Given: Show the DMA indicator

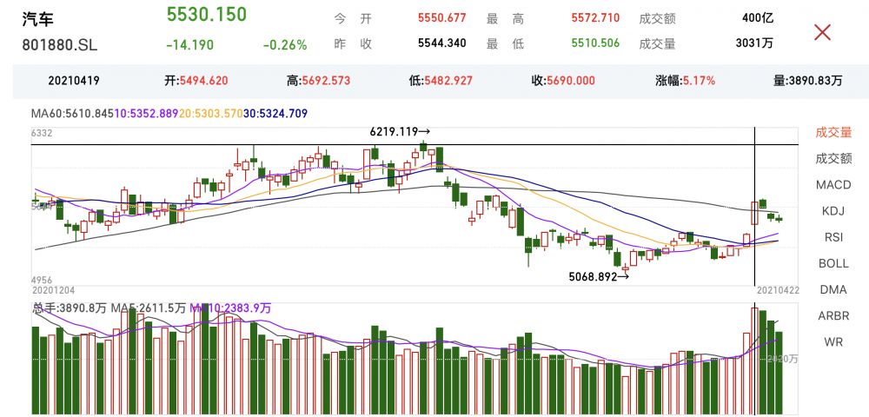Looking at the screenshot, I should pyautogui.click(x=833, y=289).
